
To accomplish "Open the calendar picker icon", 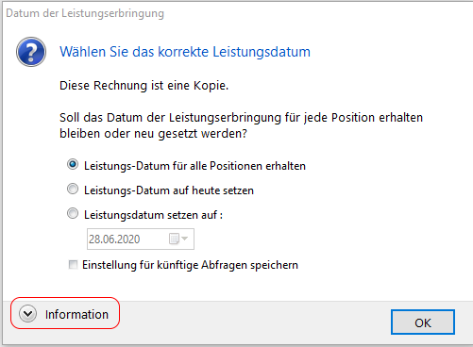I will (x=174, y=239).
